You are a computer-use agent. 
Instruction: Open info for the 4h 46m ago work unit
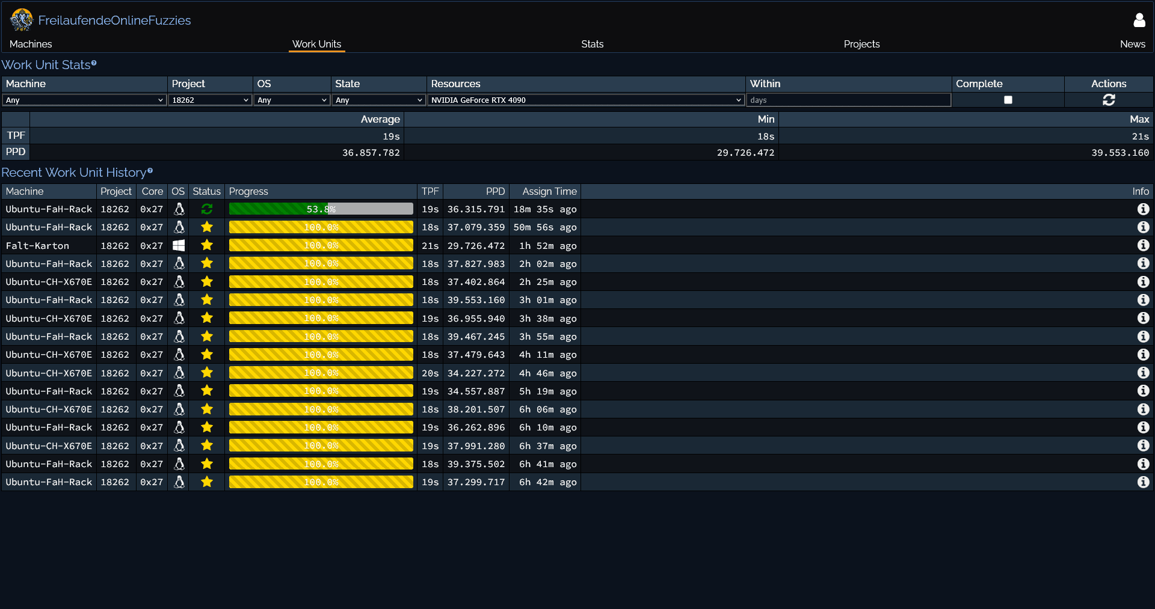click(x=1144, y=373)
